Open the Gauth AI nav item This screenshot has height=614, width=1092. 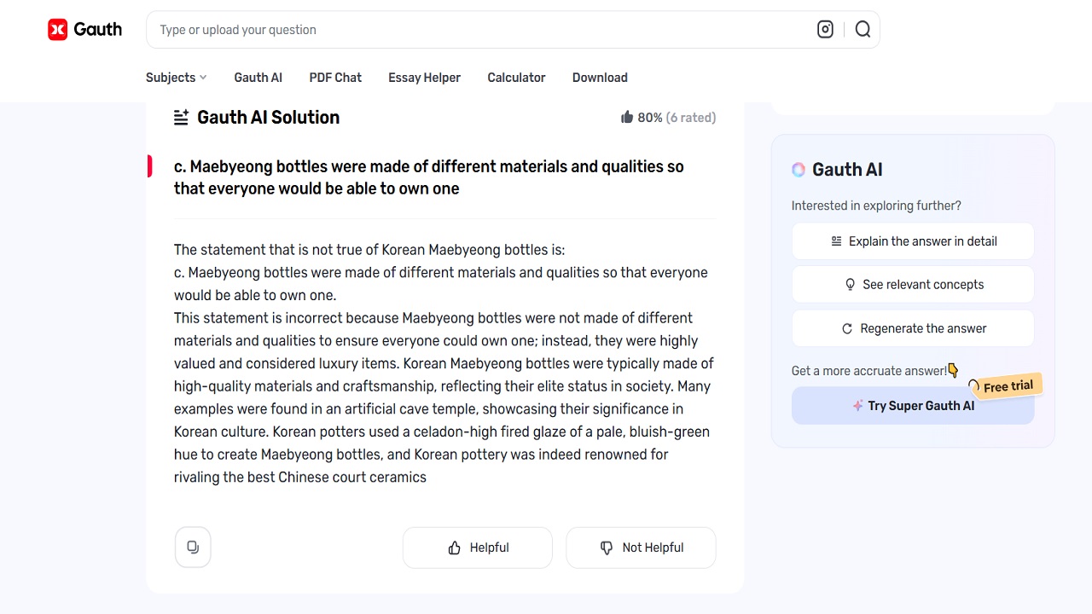point(258,78)
